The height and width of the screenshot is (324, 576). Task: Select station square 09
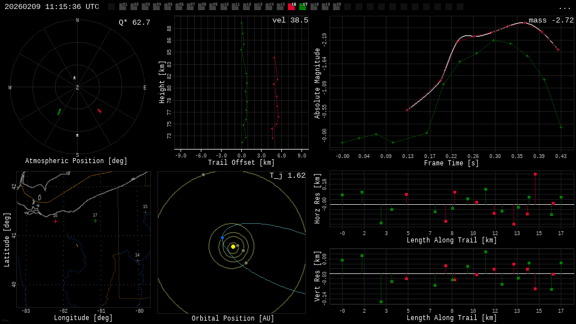point(213,7)
